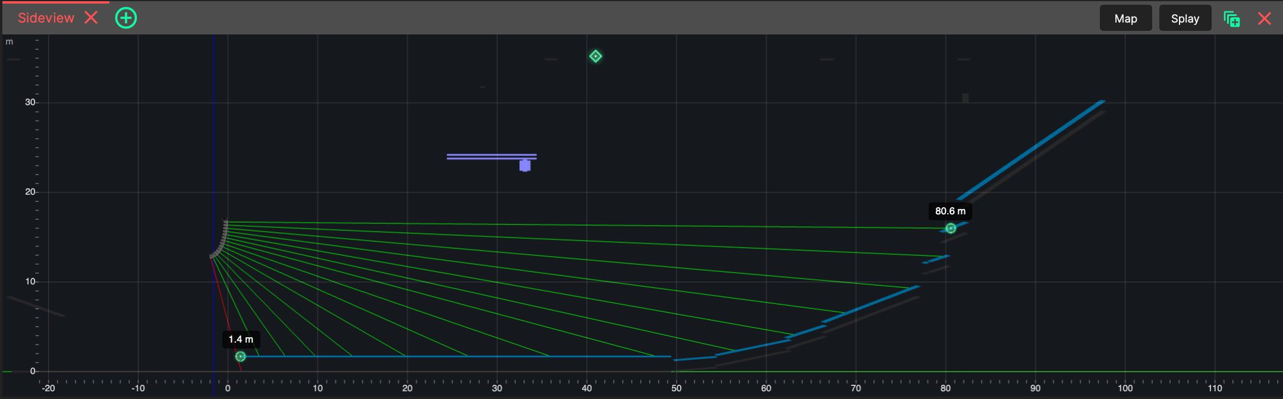Screen dimensions: 1283x399
Task: Close the Sideview tab with its red X
Action: [91, 18]
